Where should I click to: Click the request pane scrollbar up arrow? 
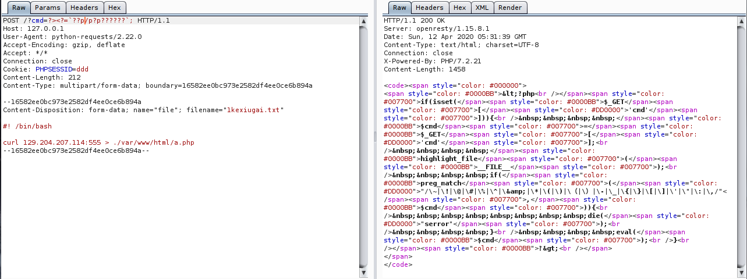click(x=364, y=21)
